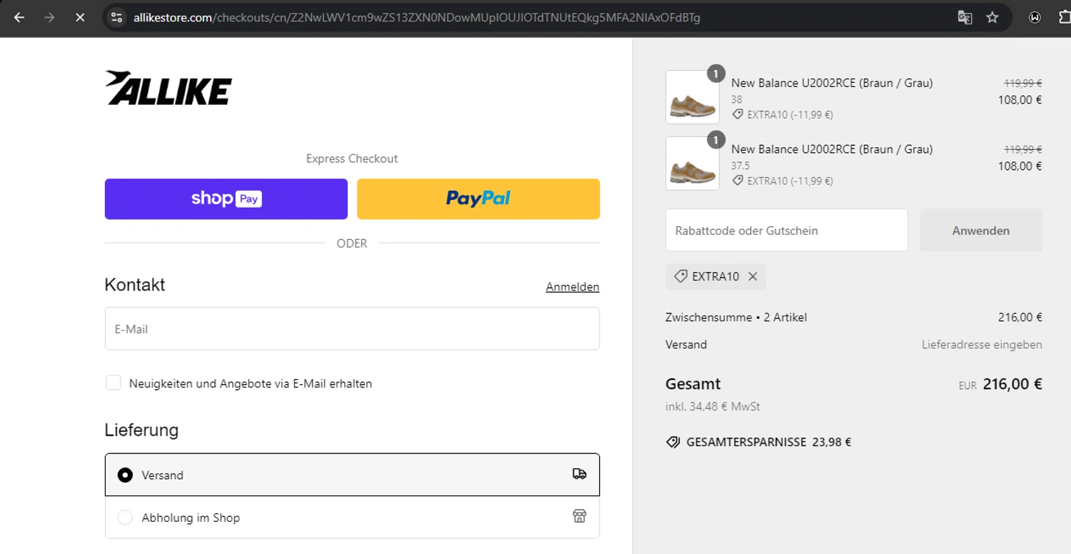Go back with the browser back arrow
Image resolution: width=1071 pixels, height=554 pixels.
coord(19,18)
